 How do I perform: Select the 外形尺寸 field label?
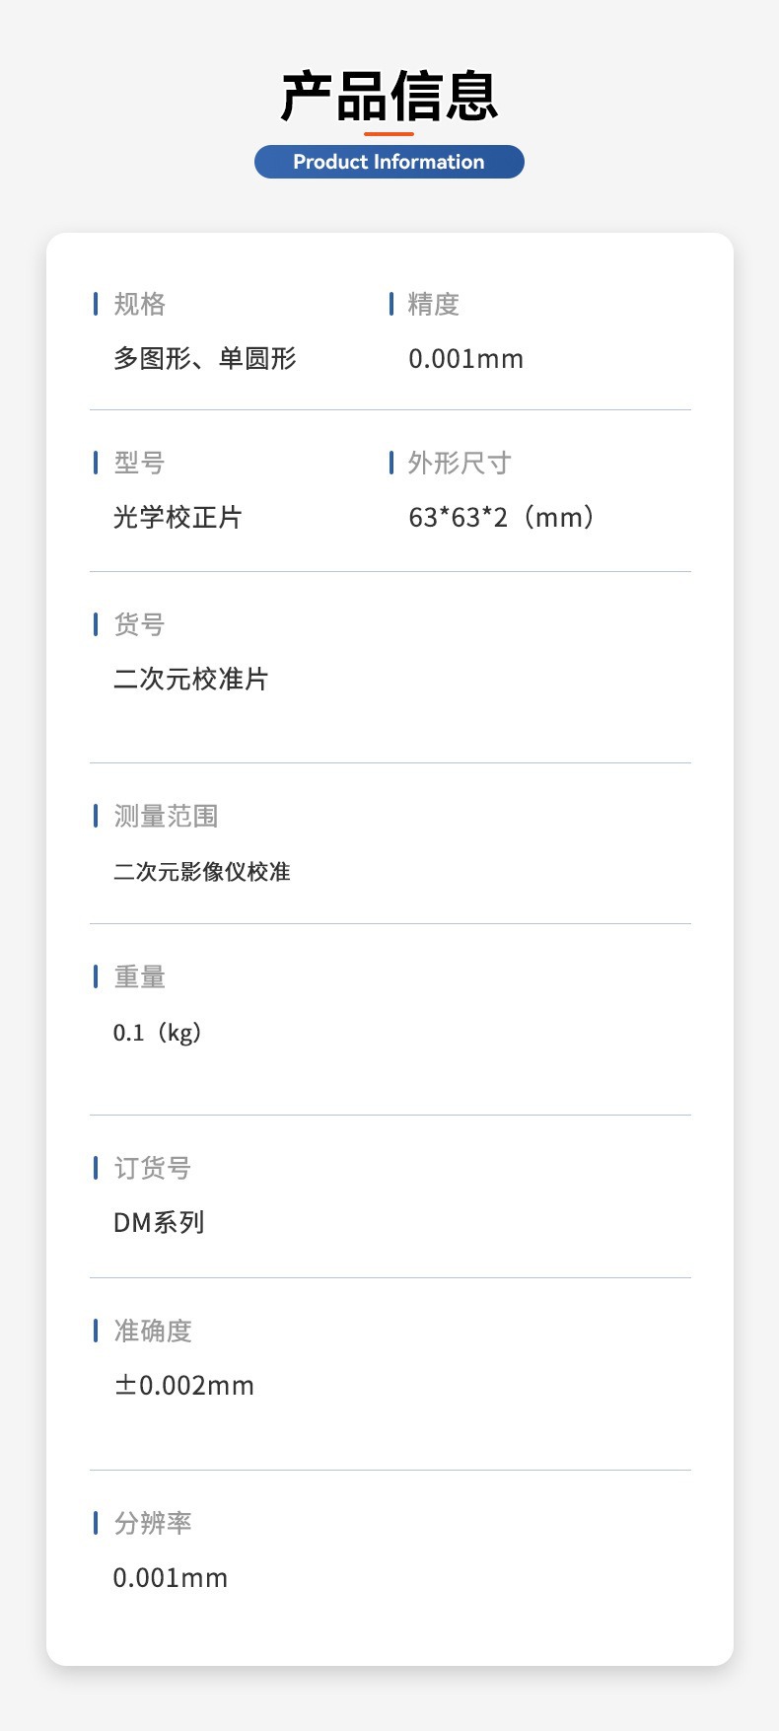tap(460, 463)
